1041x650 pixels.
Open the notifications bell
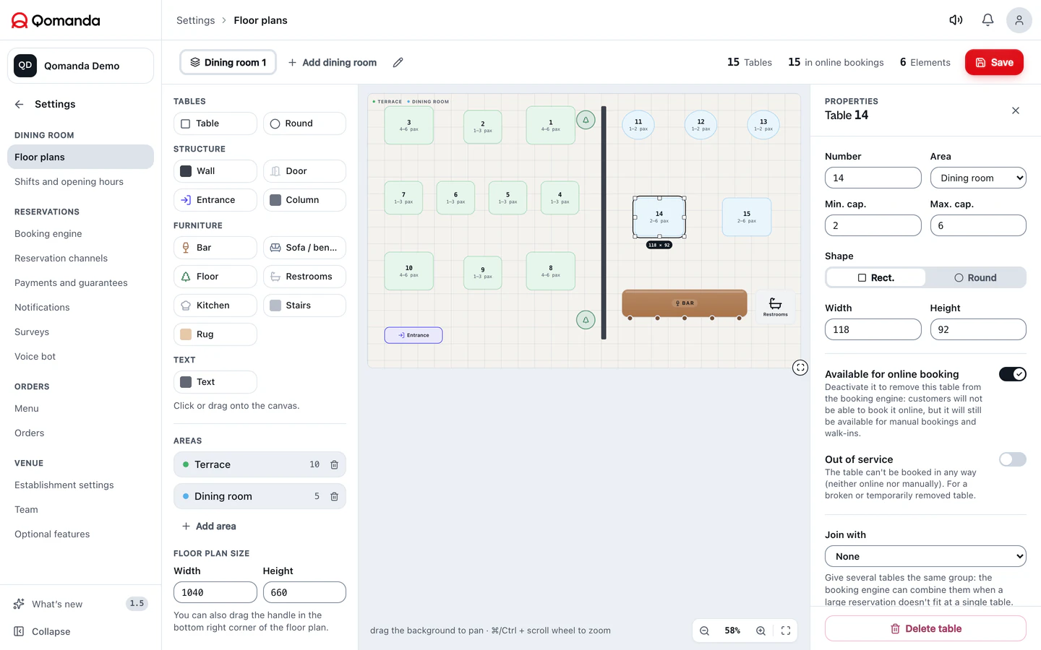coord(988,20)
